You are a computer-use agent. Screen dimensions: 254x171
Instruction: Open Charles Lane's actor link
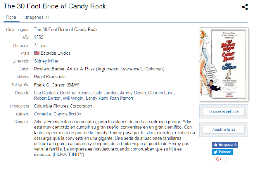point(161,93)
